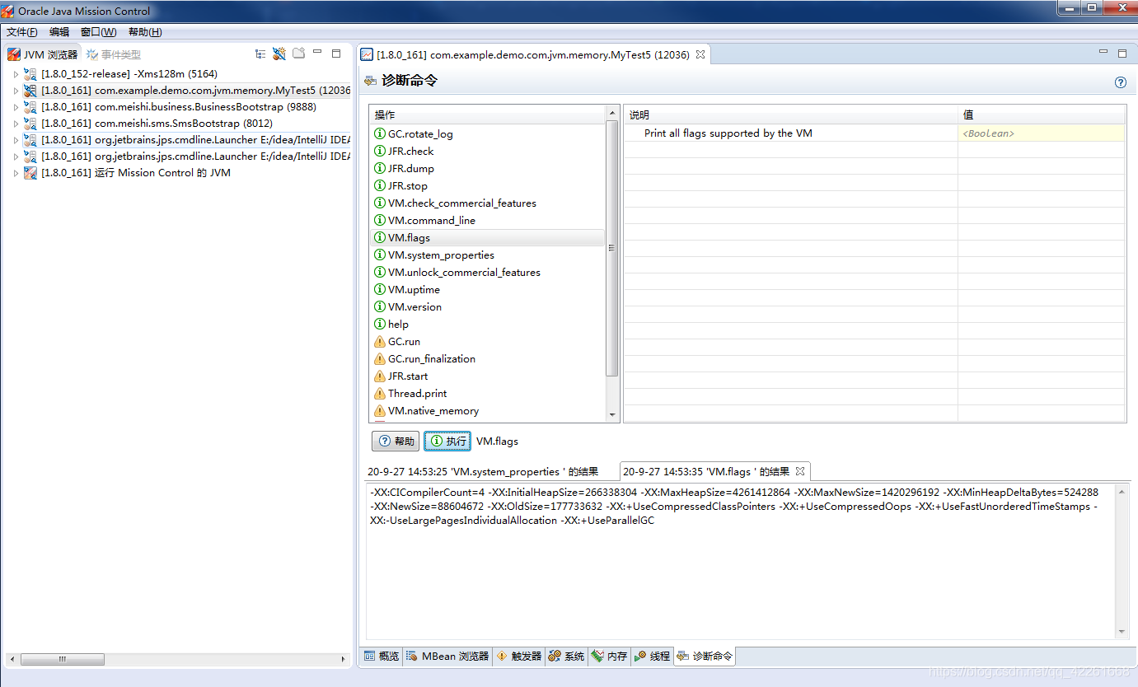The width and height of the screenshot is (1138, 687).
Task: Click the results pane scroll-down arrow
Action: pos(1122,632)
